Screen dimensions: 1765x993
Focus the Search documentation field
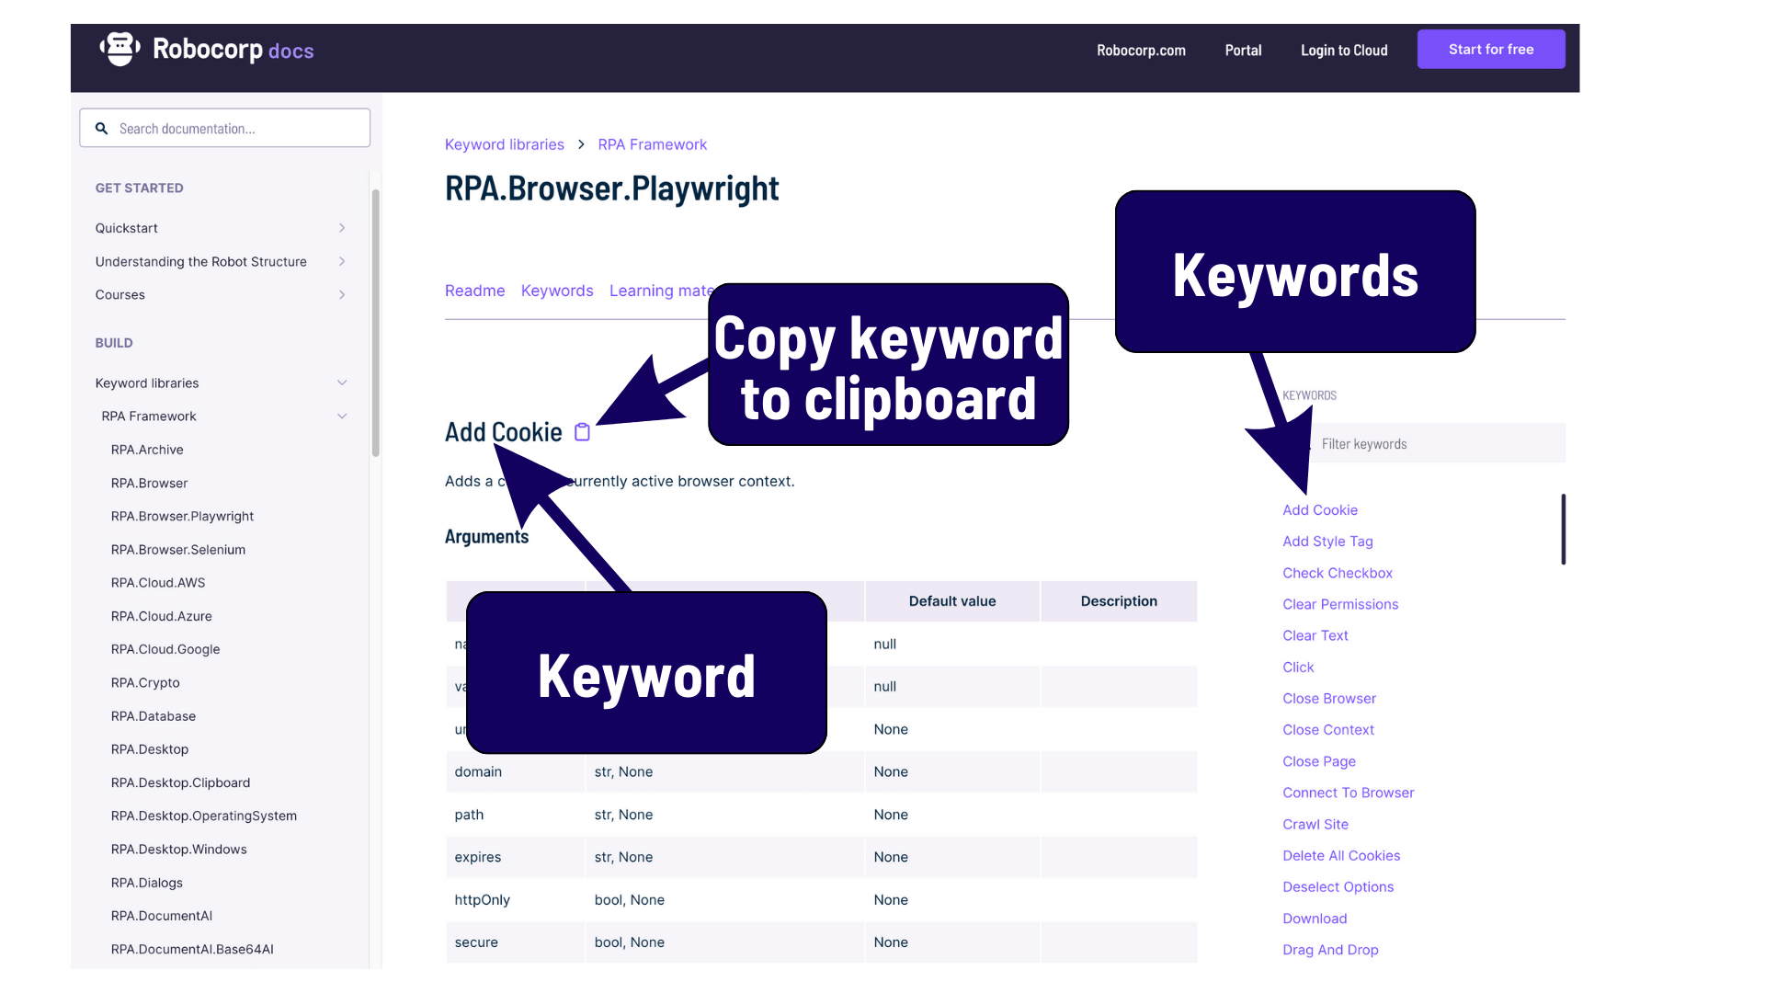coord(225,129)
